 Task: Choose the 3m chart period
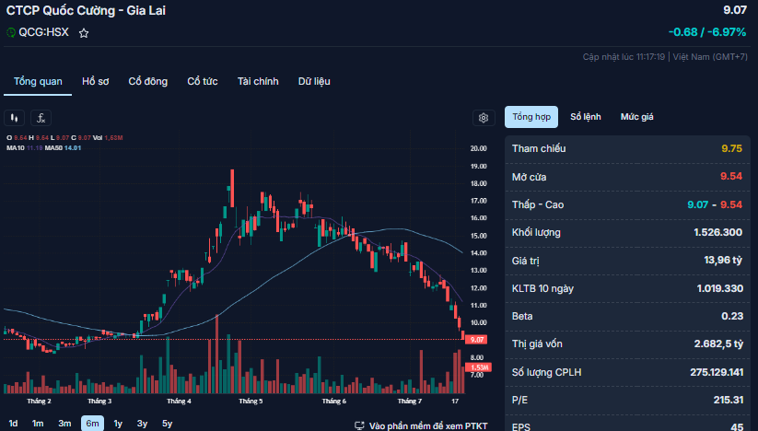64,424
